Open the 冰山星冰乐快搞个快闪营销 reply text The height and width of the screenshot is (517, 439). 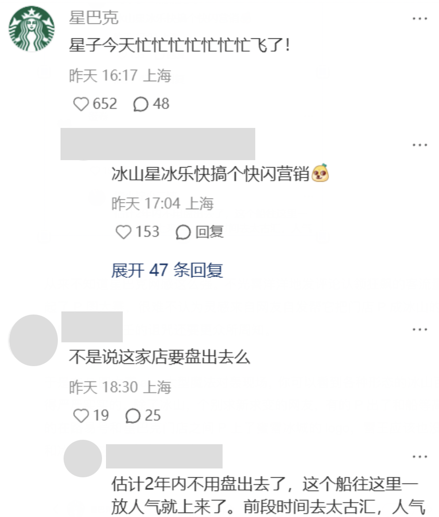pos(211,174)
